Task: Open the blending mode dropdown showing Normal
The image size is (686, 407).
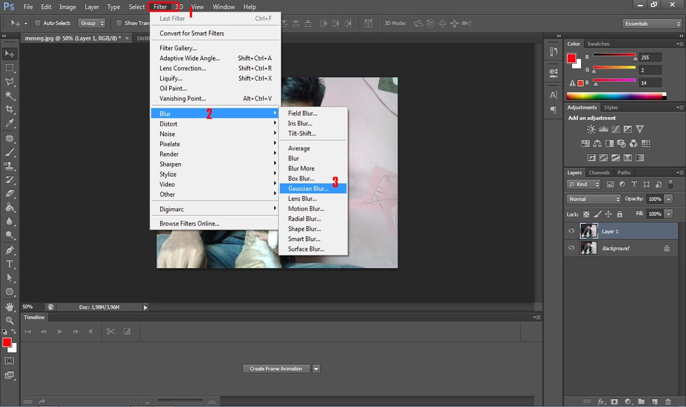Action: tap(593, 199)
